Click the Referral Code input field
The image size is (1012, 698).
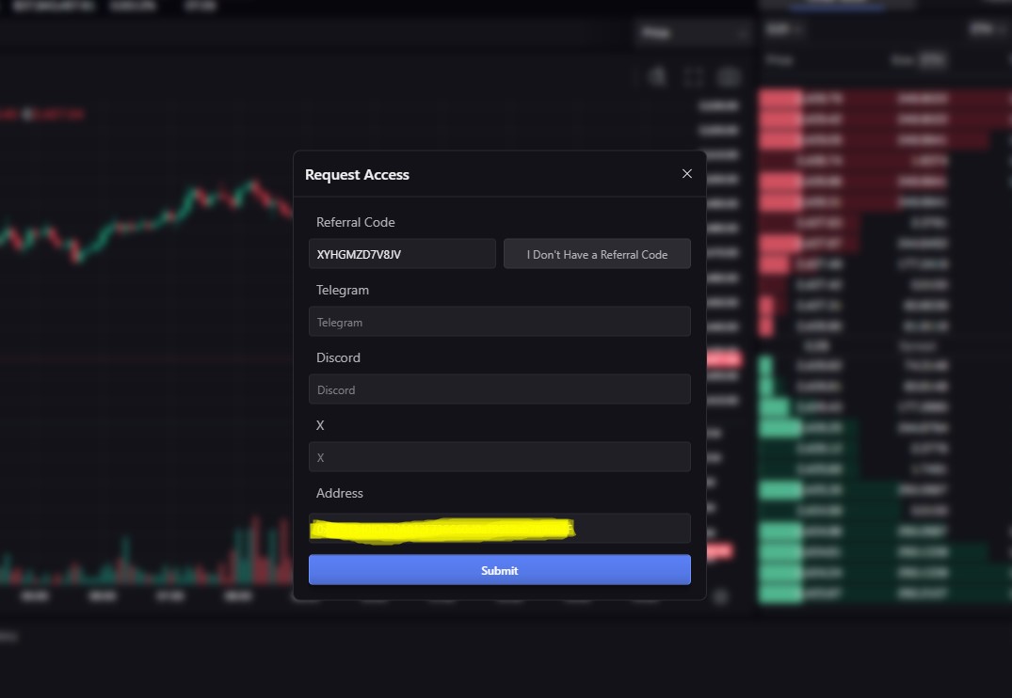pos(402,254)
